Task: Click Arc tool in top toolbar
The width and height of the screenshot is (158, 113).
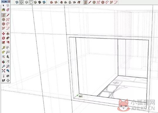Action: click(x=107, y=2)
